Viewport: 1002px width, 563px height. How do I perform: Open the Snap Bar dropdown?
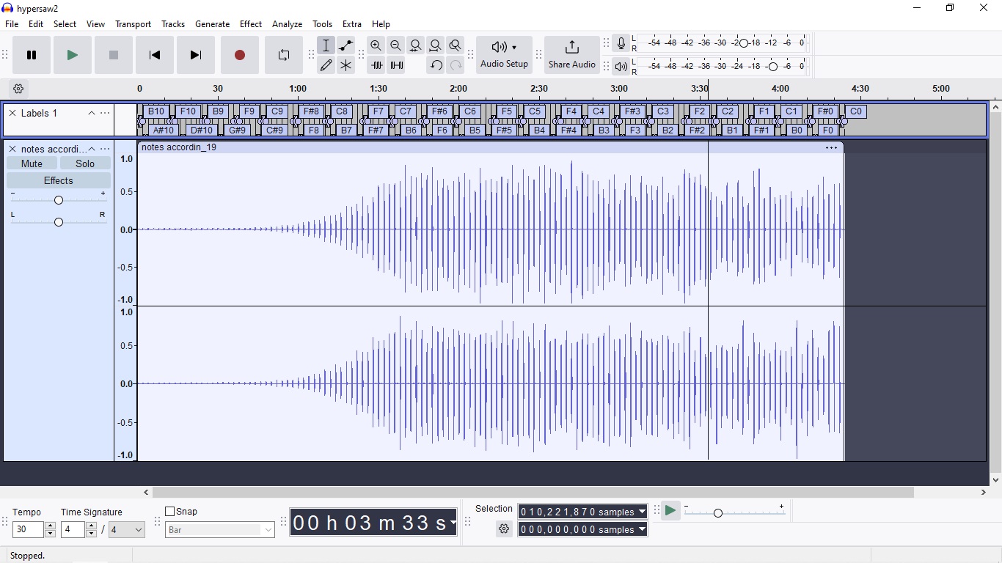220,530
